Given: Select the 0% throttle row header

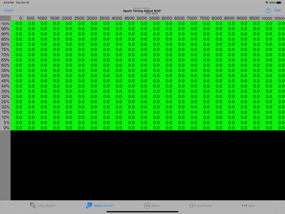Looking at the screenshot, I should [5, 128].
